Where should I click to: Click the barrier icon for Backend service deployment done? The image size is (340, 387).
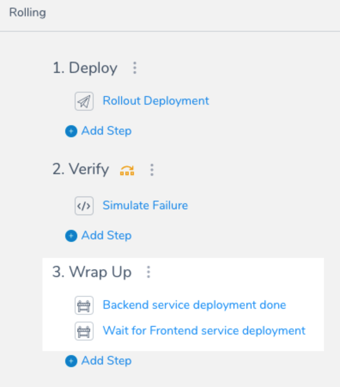click(84, 305)
